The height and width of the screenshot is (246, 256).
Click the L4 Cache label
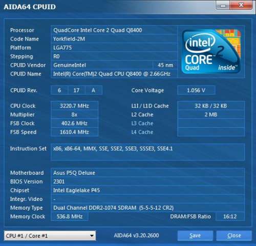(x=142, y=132)
